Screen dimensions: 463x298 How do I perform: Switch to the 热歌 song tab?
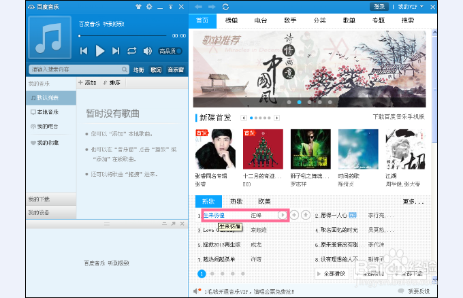(236, 201)
